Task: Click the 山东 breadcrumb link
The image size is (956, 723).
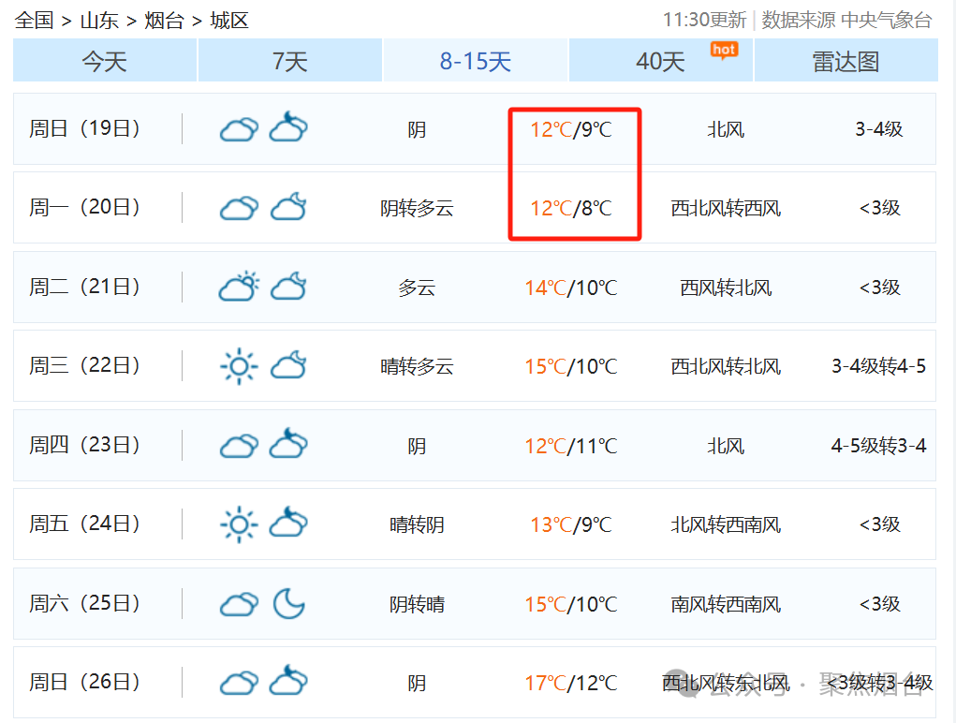Action: pyautogui.click(x=99, y=21)
